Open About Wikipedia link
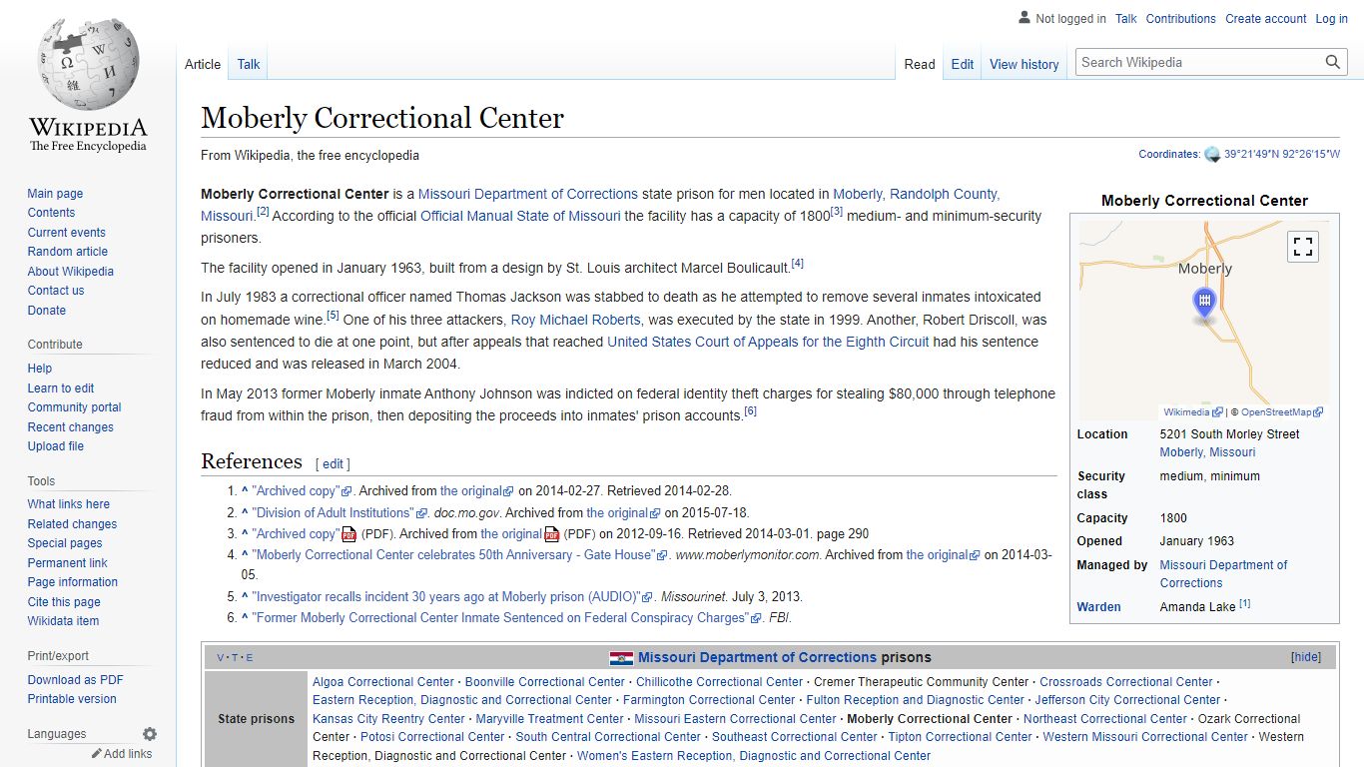 click(70, 272)
